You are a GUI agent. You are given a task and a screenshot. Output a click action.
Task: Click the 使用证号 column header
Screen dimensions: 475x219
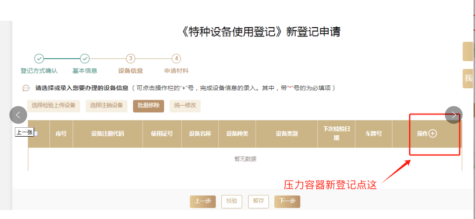coord(162,134)
